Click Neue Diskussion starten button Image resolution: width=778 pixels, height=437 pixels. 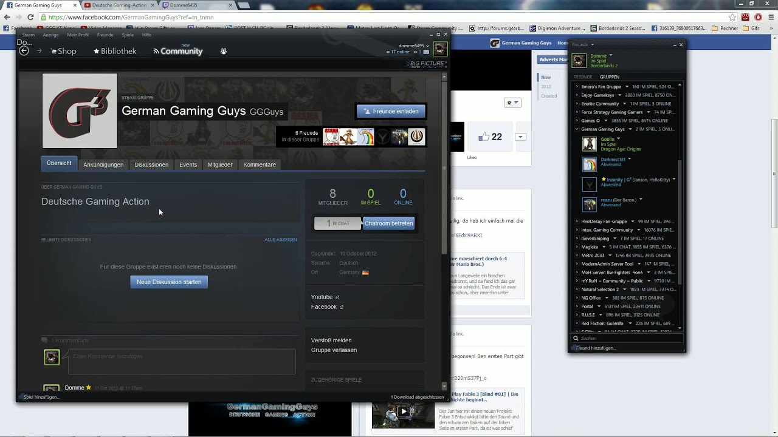[169, 282]
